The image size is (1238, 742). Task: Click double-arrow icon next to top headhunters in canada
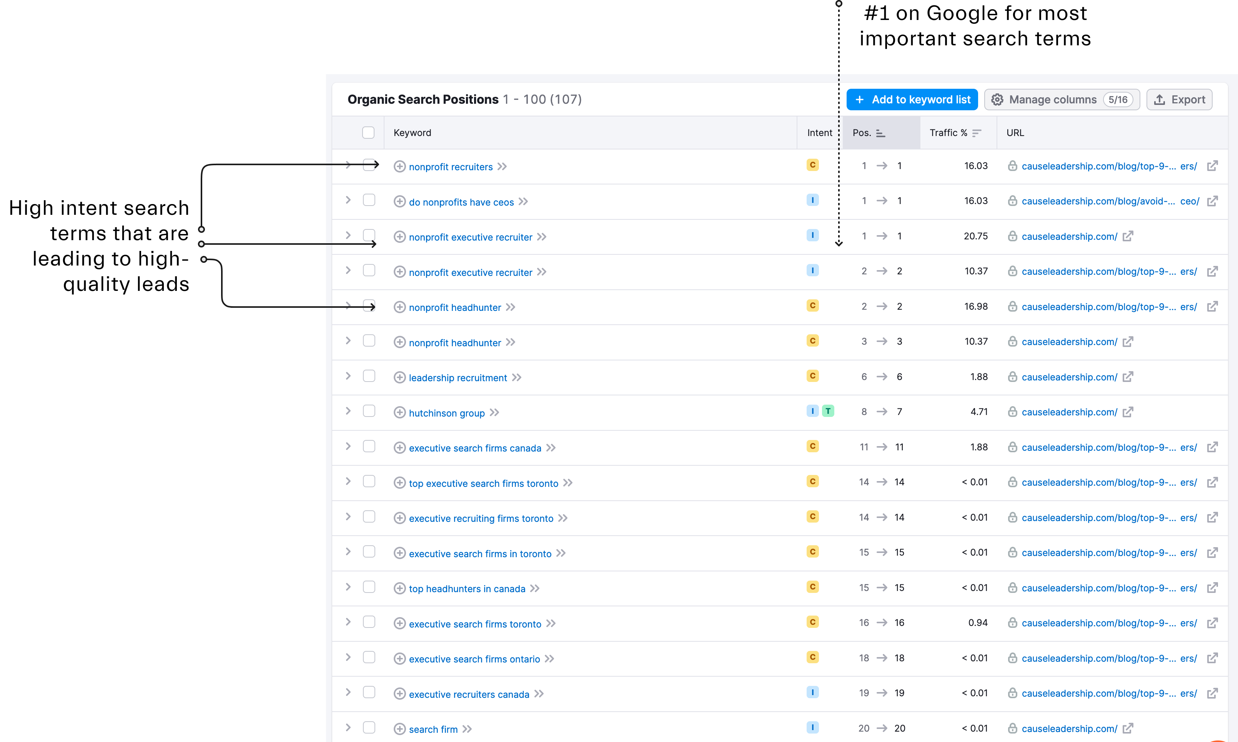pyautogui.click(x=535, y=589)
